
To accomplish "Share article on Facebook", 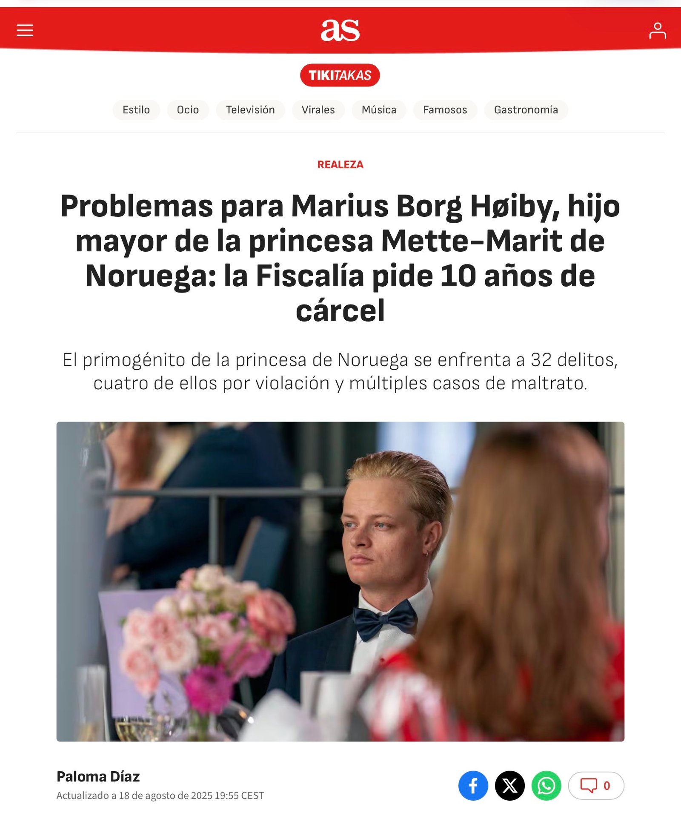I will pyautogui.click(x=473, y=785).
